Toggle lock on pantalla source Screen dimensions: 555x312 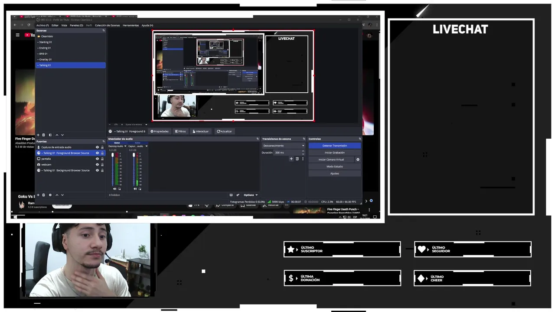[x=102, y=159]
